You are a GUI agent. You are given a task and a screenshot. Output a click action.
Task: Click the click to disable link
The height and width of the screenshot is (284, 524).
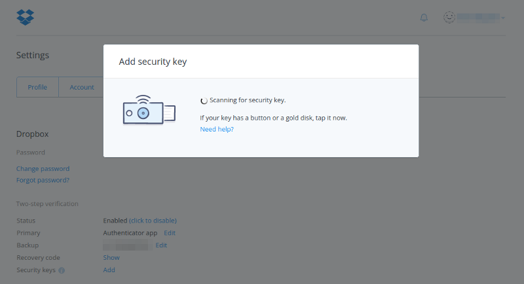[153, 221]
